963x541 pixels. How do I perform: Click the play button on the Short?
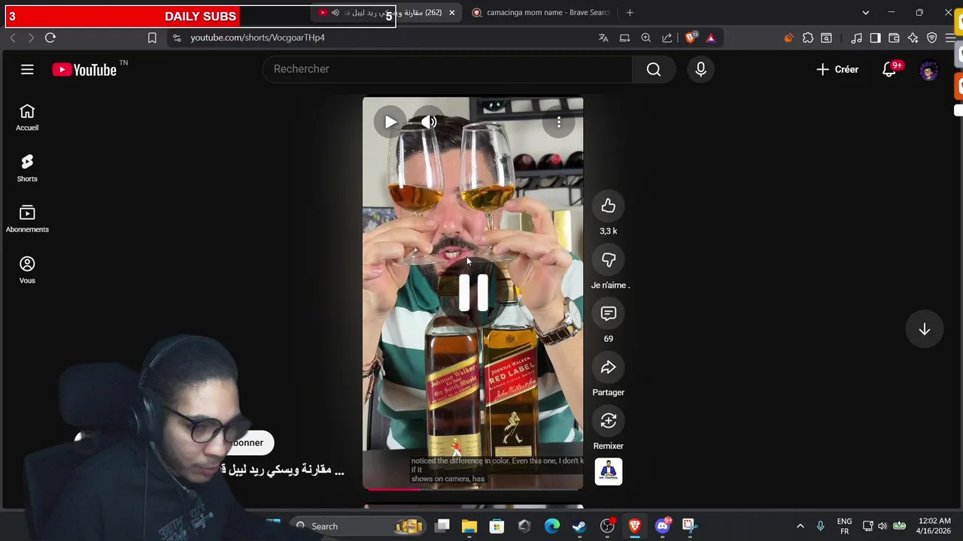(x=390, y=122)
